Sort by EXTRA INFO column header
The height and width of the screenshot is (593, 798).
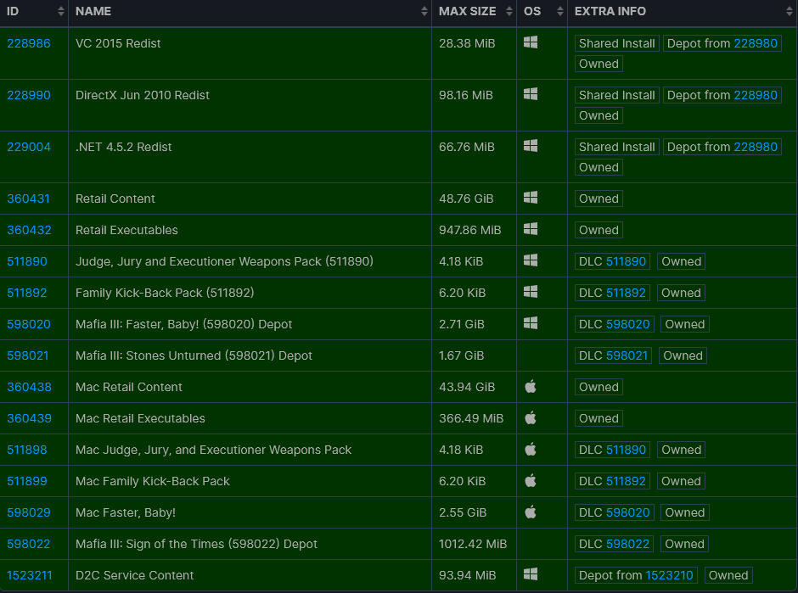(x=682, y=11)
